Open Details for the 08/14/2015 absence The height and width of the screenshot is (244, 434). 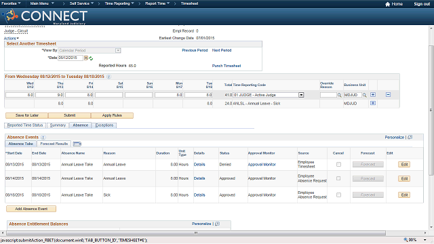pos(199,178)
